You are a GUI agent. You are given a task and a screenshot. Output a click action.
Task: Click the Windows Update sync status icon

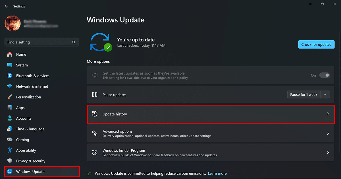pyautogui.click(x=101, y=42)
